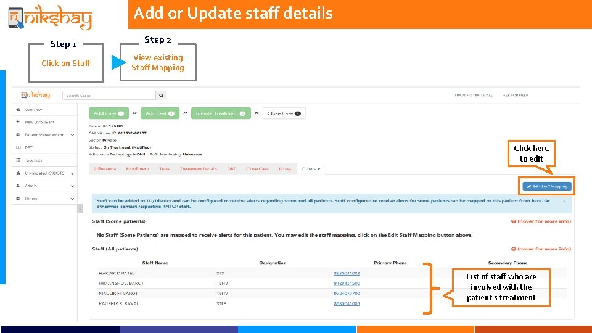Image resolution: width=592 pixels, height=333 pixels.
Task: Open the Overview sidebar item icon
Action: [18, 110]
